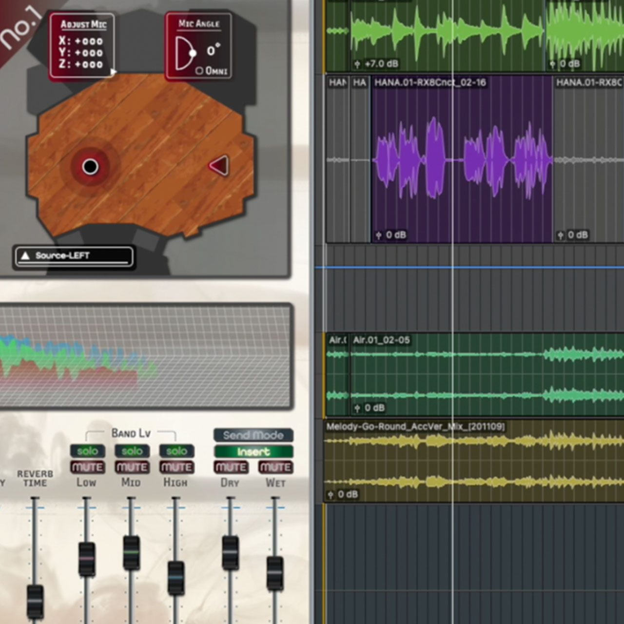This screenshot has height=624, width=624.
Task: Click the red triangular source marker
Action: click(219, 166)
